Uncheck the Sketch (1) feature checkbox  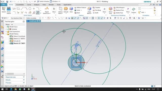(10, 39)
